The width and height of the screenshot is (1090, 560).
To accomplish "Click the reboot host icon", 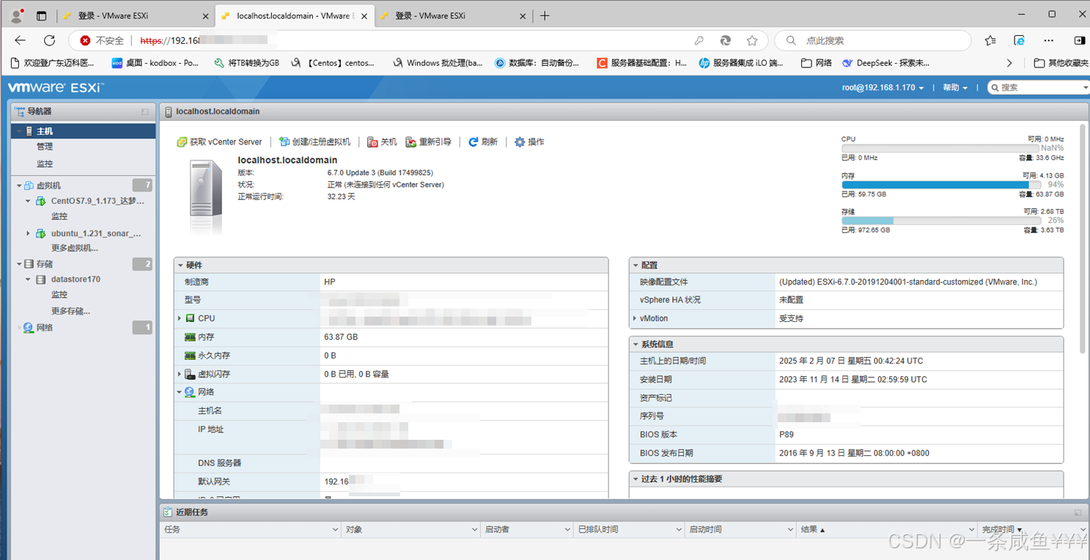I will pyautogui.click(x=411, y=141).
